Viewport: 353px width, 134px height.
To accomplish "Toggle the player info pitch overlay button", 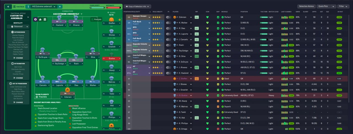I will [35, 19].
